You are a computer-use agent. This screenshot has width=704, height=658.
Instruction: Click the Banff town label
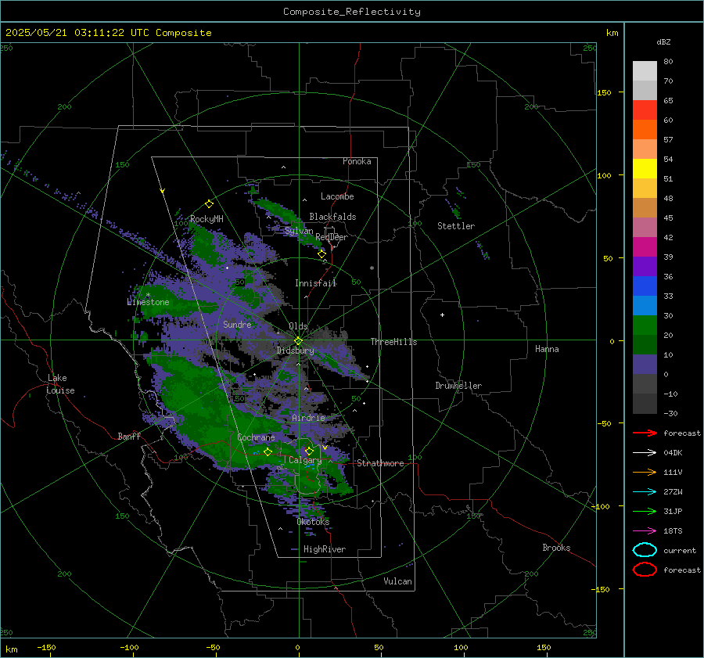[129, 436]
